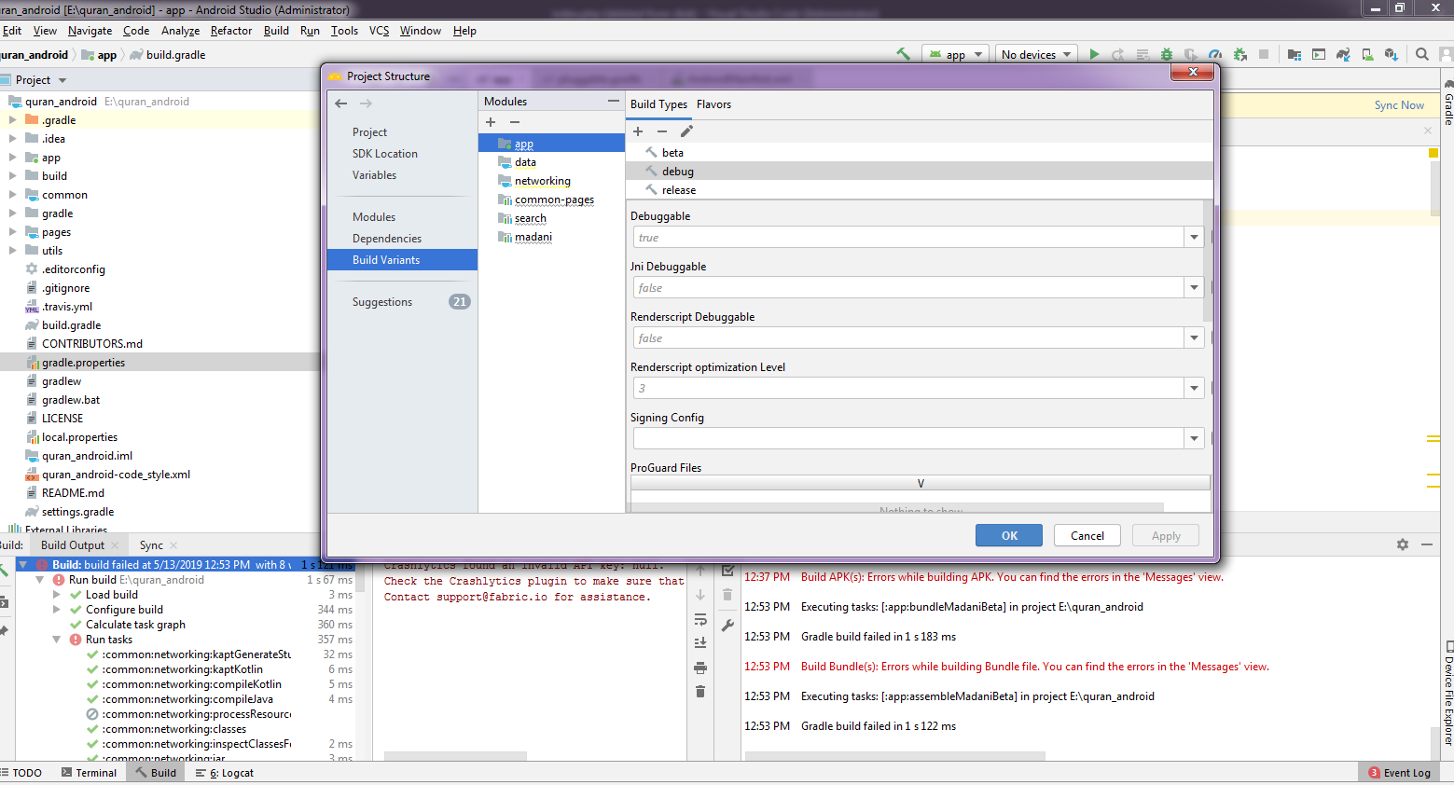Open the Android profiler gauge icon
1454x785 pixels.
1215,54
